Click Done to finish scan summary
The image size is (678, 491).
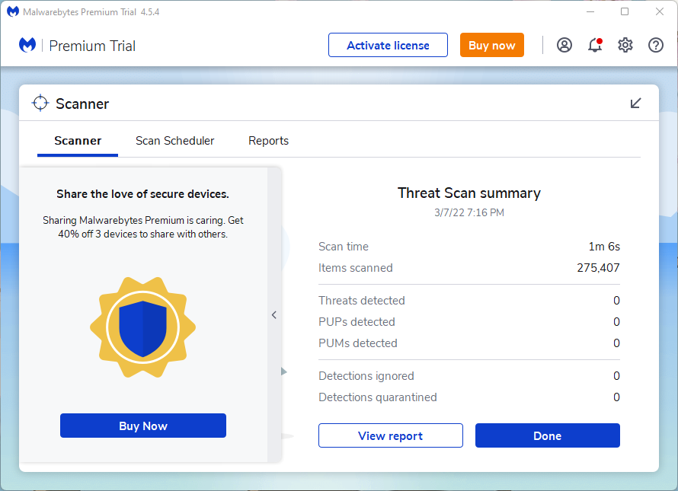(x=548, y=435)
